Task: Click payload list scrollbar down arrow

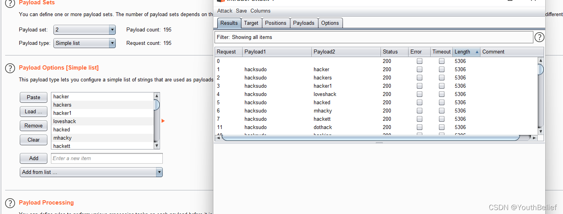Action: click(x=157, y=146)
